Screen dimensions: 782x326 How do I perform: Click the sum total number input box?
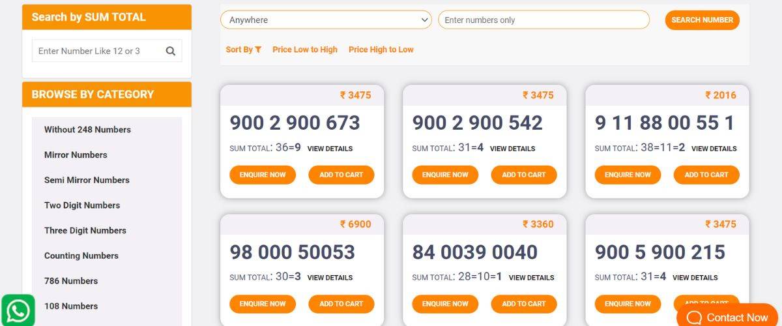[x=98, y=51]
